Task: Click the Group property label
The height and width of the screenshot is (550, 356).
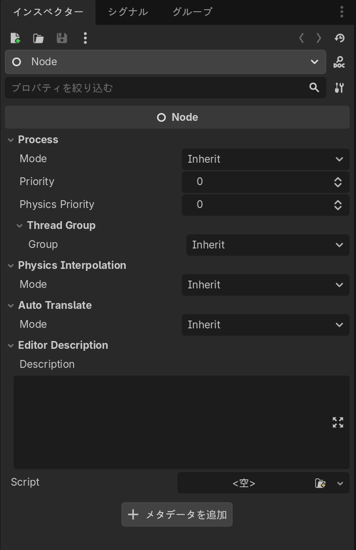Action: (43, 245)
